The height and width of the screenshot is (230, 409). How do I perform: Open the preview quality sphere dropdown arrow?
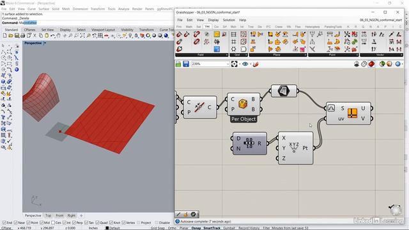tap(402, 64)
